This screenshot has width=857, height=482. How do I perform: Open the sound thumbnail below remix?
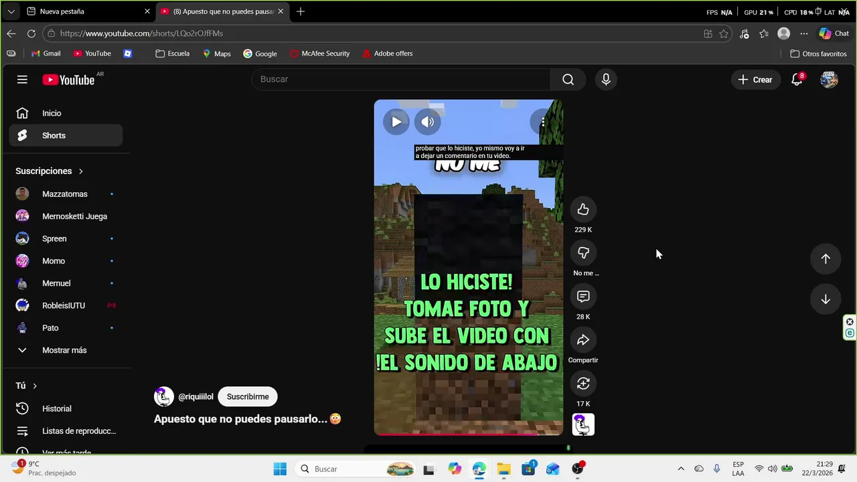pyautogui.click(x=583, y=424)
